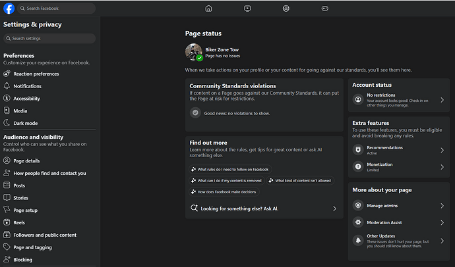The height and width of the screenshot is (267, 455).
Task: Click the Moderation Assist gear icon
Action: coord(358,222)
